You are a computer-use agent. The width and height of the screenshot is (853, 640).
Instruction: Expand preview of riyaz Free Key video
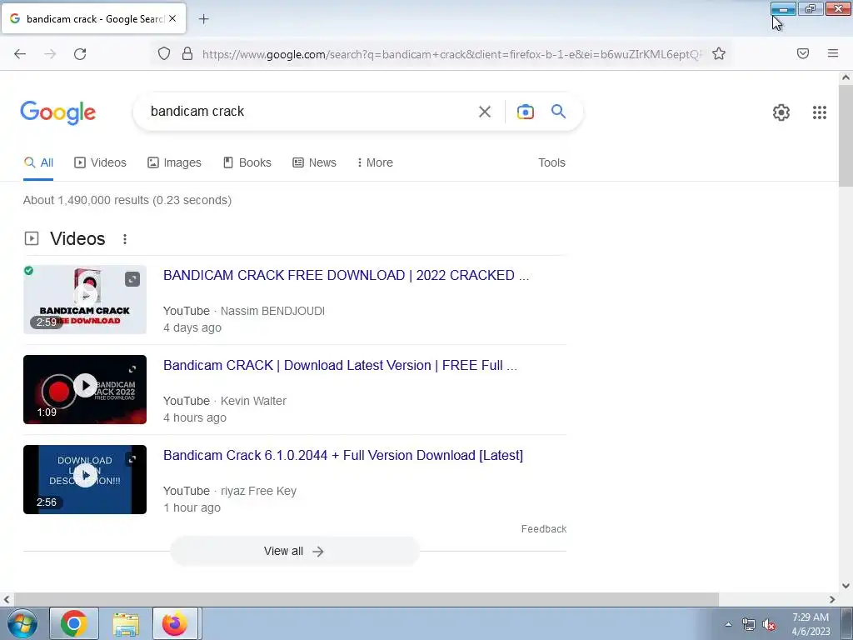tap(132, 459)
